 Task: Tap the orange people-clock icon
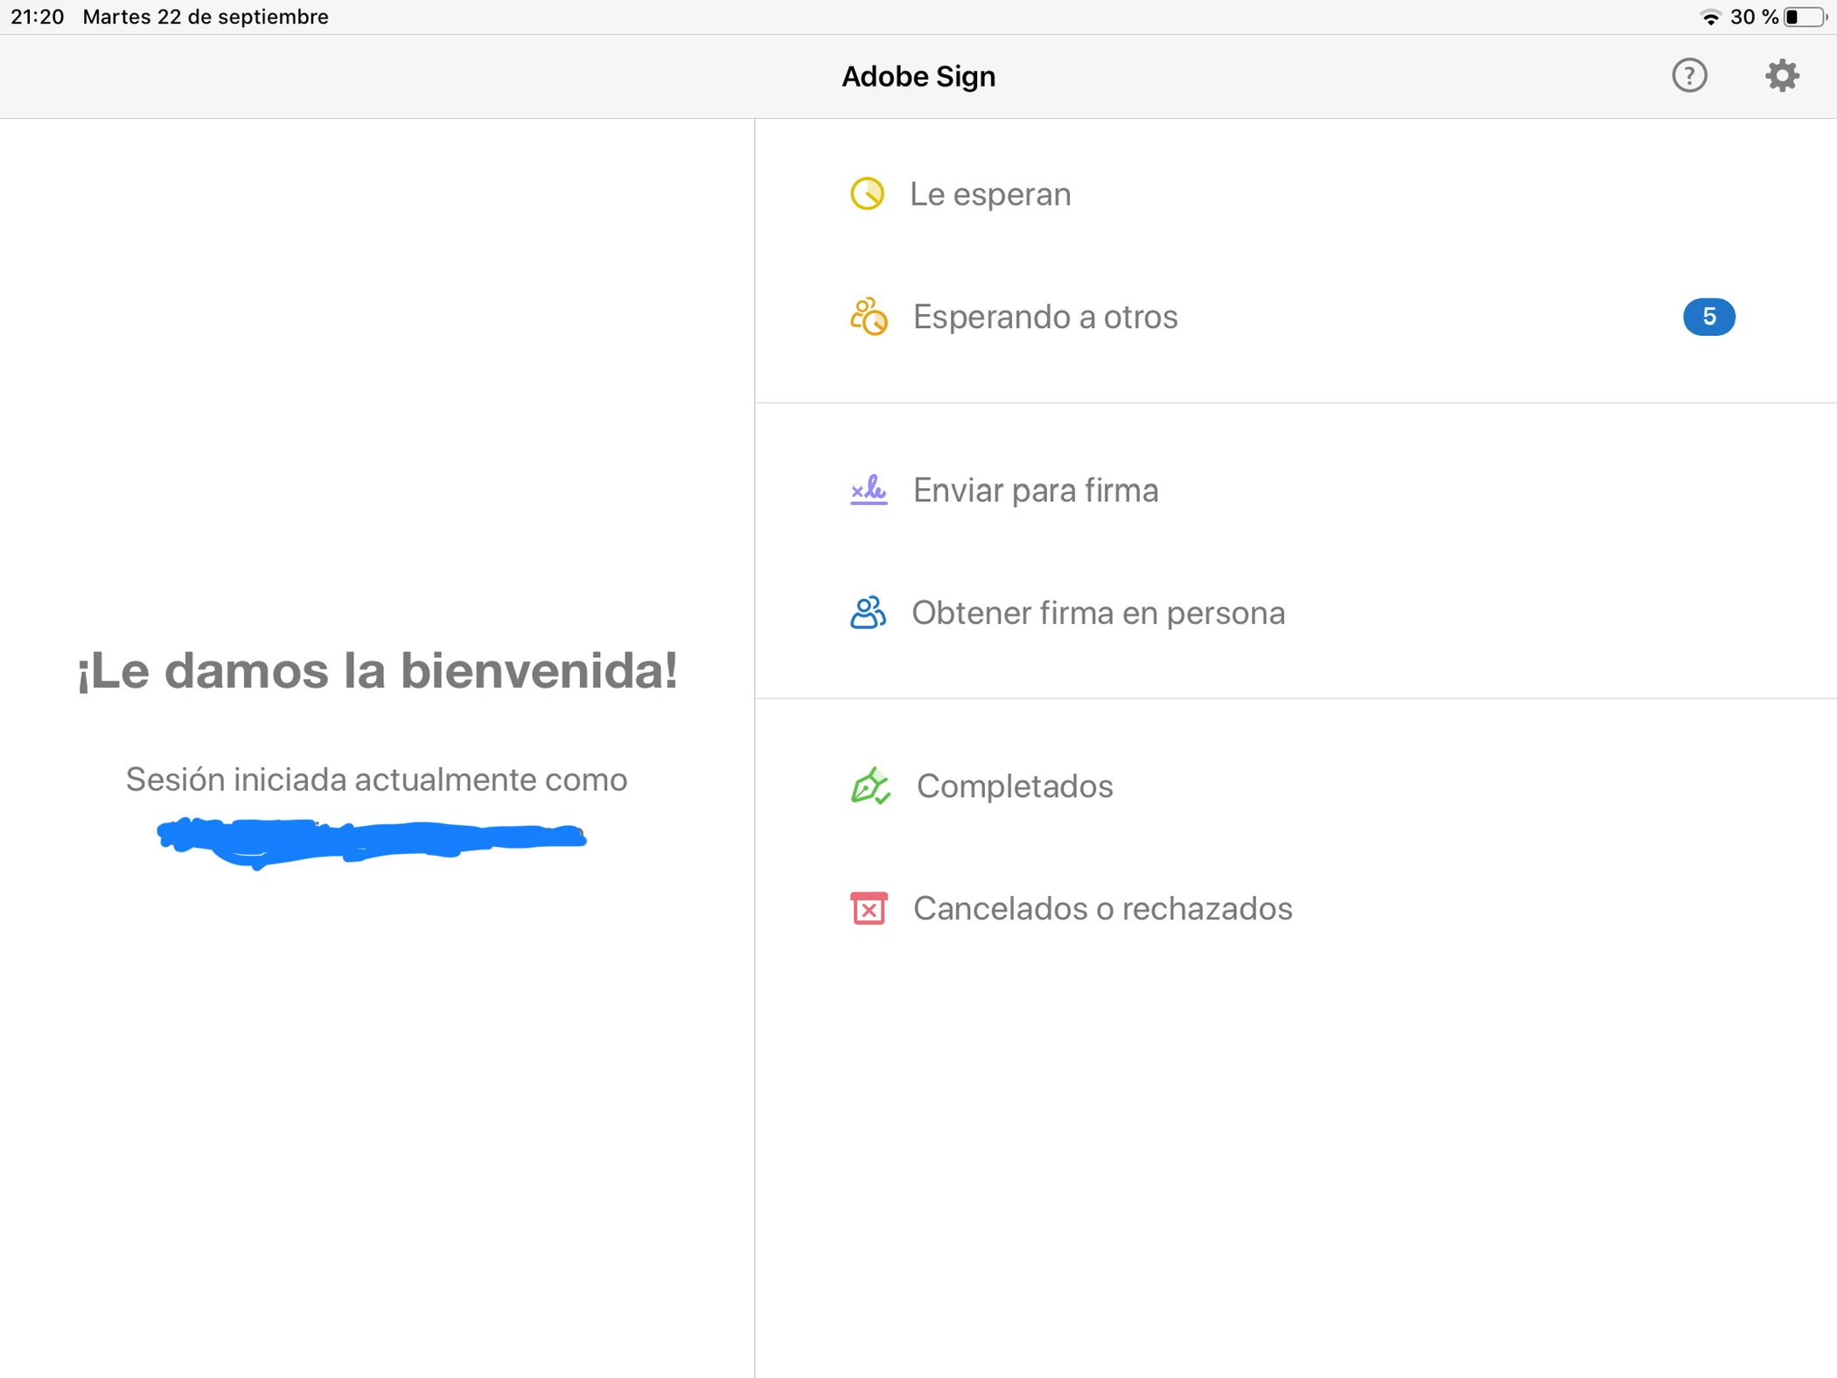pyautogui.click(x=869, y=317)
